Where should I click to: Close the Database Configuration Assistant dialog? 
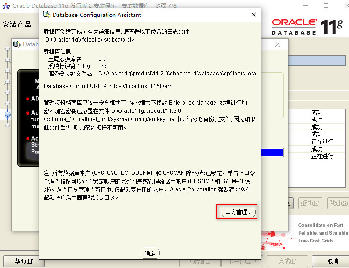click(254, 15)
